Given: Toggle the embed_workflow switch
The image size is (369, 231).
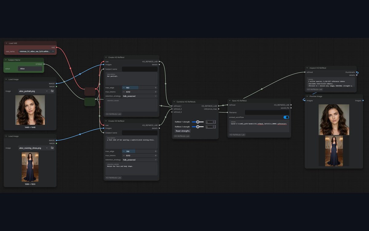Looking at the screenshot, I should (x=286, y=117).
